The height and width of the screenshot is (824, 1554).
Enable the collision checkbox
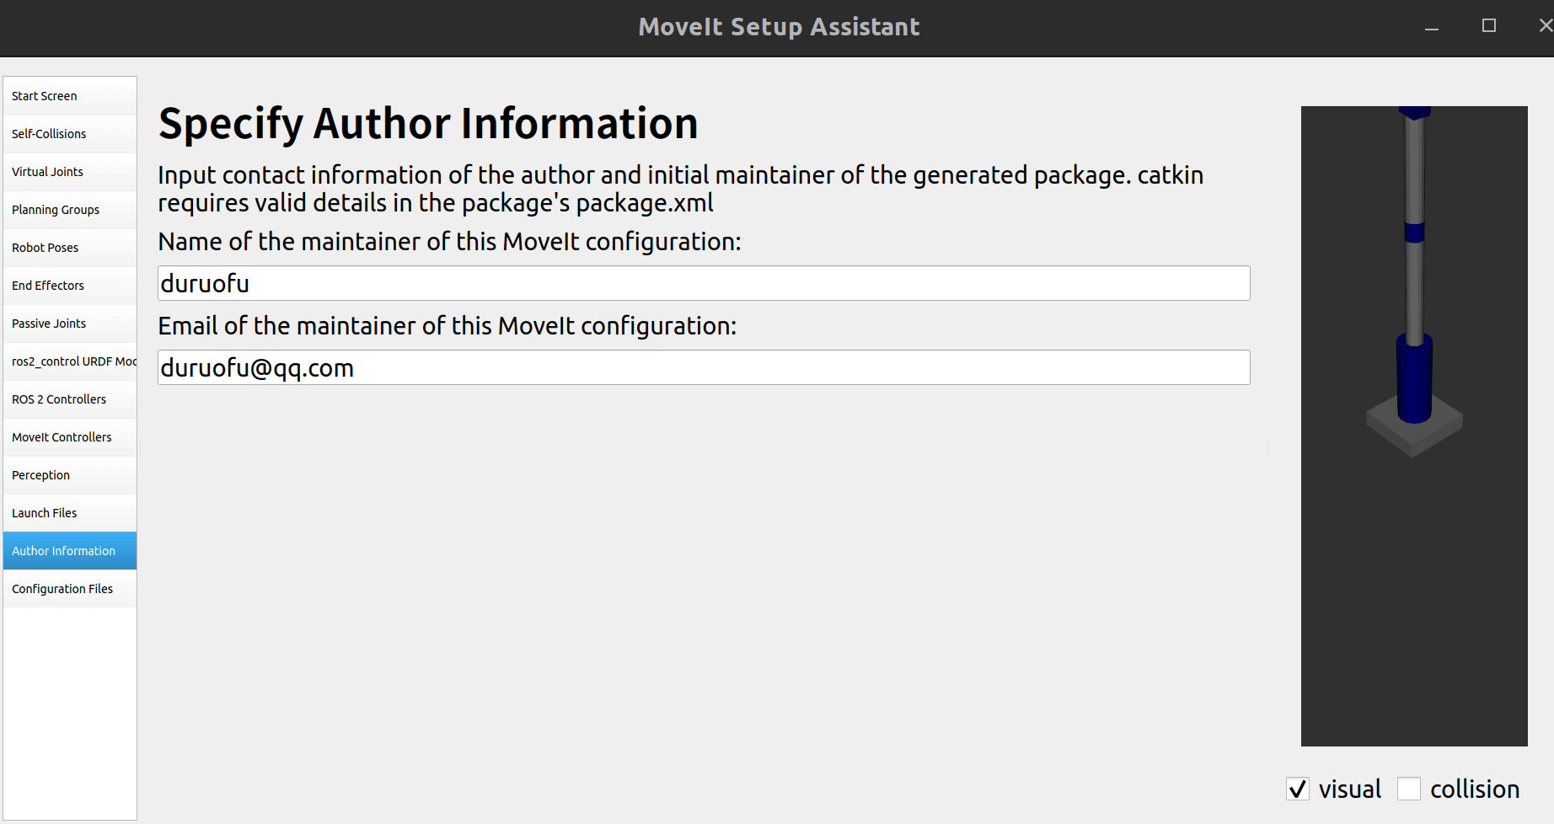pyautogui.click(x=1409, y=789)
